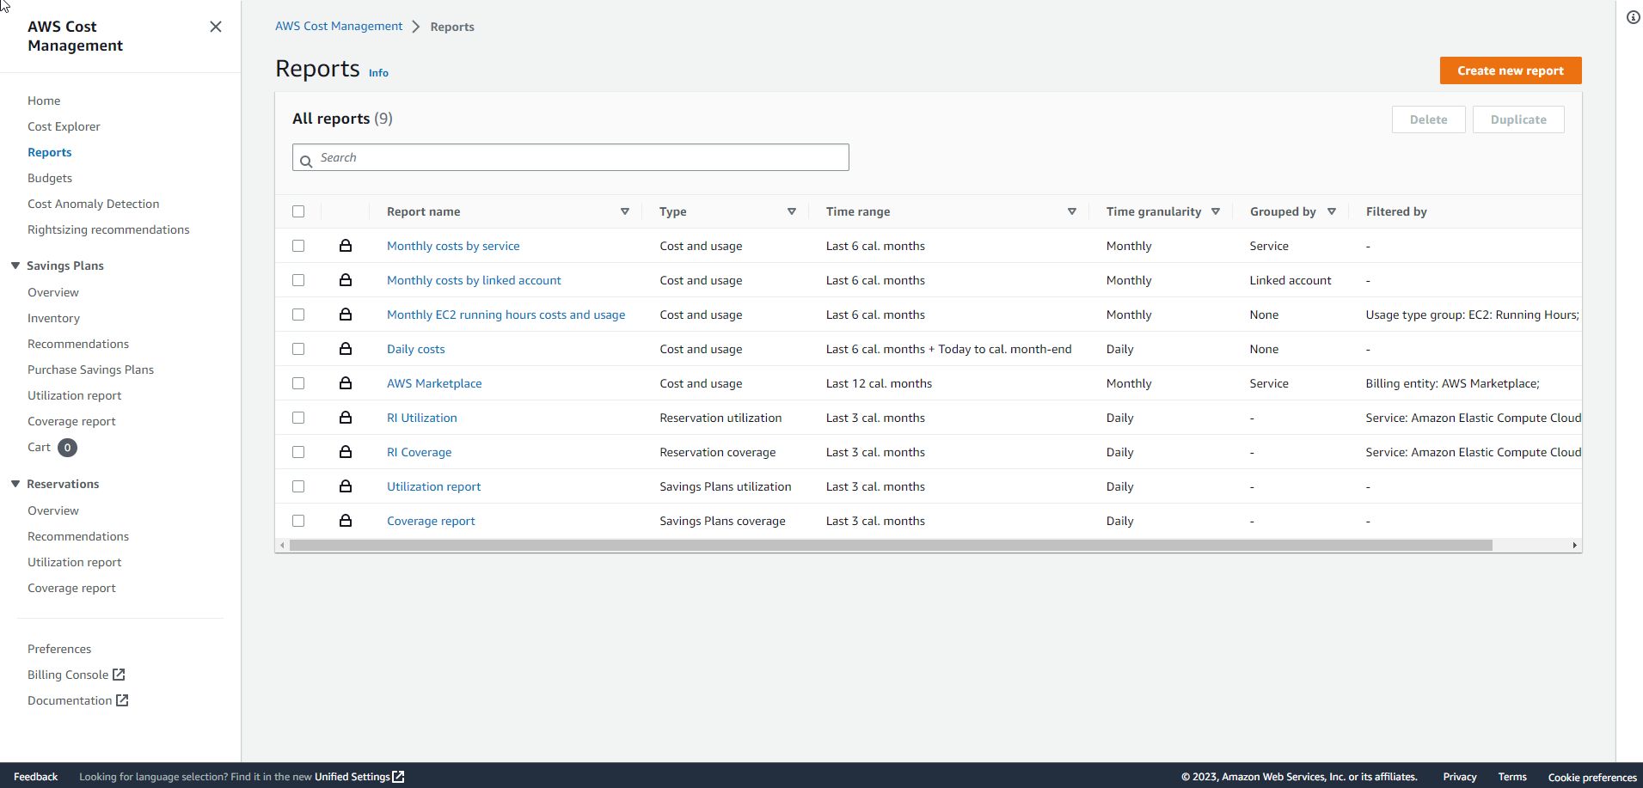Image resolution: width=1643 pixels, height=788 pixels.
Task: Open the RI Utilization report link
Action: (422, 418)
